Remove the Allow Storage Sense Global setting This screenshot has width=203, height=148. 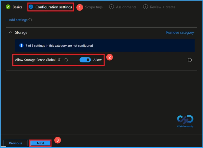190,60
